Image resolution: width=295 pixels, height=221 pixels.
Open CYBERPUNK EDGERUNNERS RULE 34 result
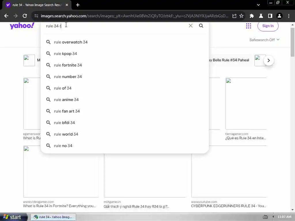pos(228,206)
